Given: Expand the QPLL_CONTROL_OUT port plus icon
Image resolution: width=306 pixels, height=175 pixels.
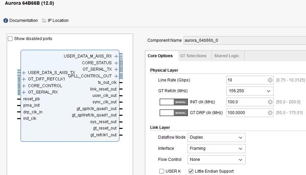Looking at the screenshot, I should pyautogui.click(x=116, y=76).
